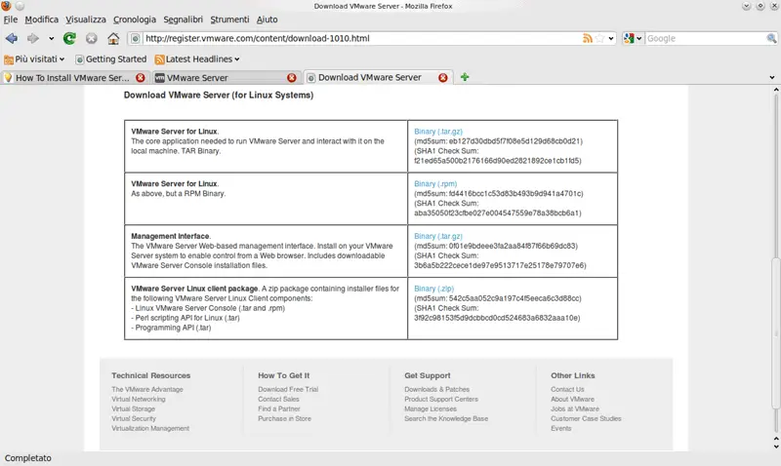Click the RSS feed icon in address bar
Image resolution: width=781 pixels, height=466 pixels.
click(588, 38)
